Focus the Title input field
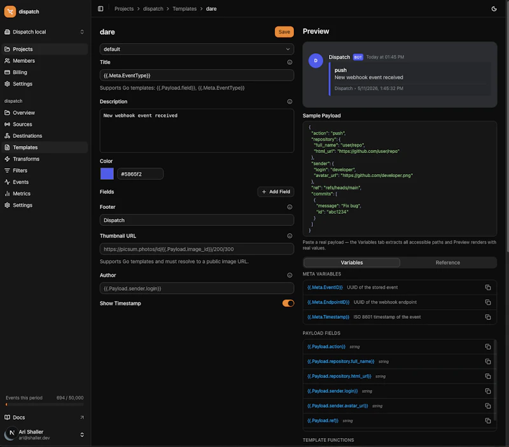Image resolution: width=509 pixels, height=447 pixels. point(197,76)
